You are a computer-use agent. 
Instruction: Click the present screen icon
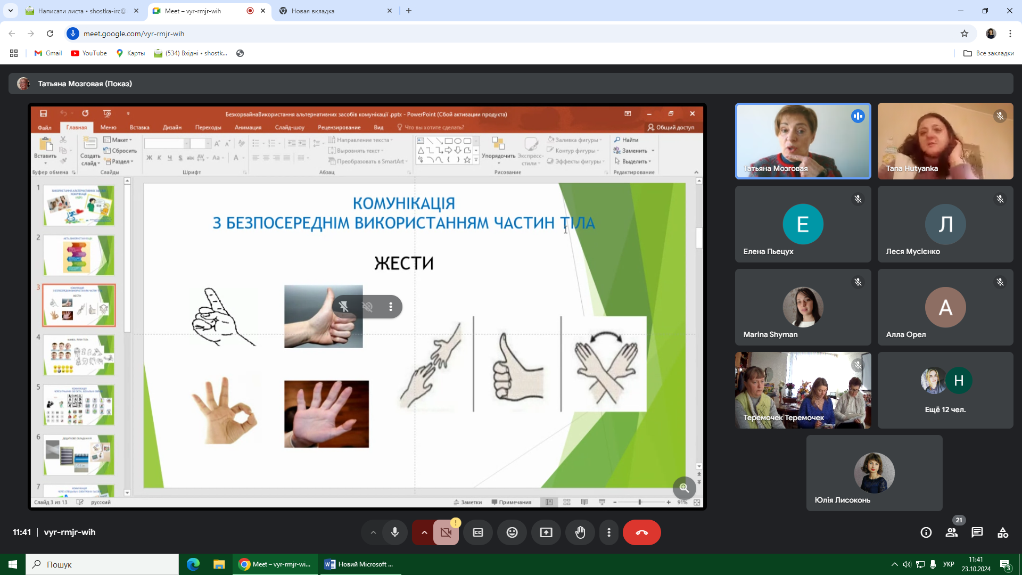(546, 532)
